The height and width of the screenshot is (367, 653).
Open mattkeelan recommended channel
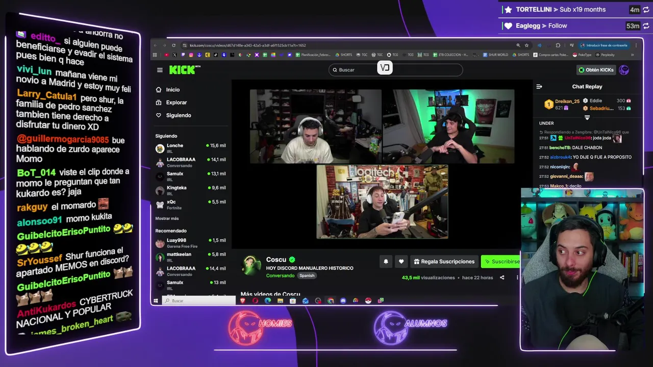pos(191,257)
